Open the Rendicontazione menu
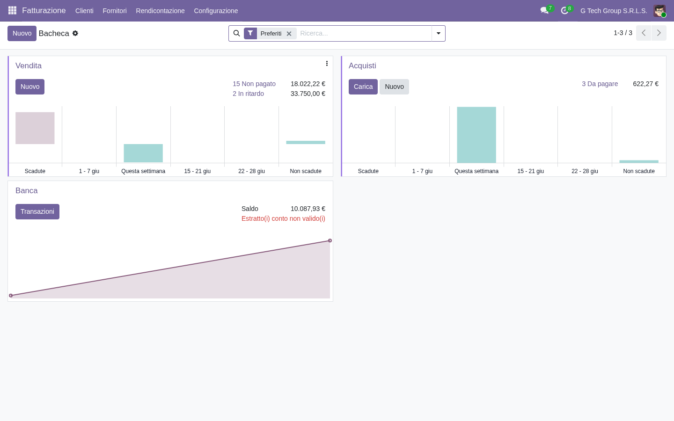The image size is (674, 421). pos(160,11)
